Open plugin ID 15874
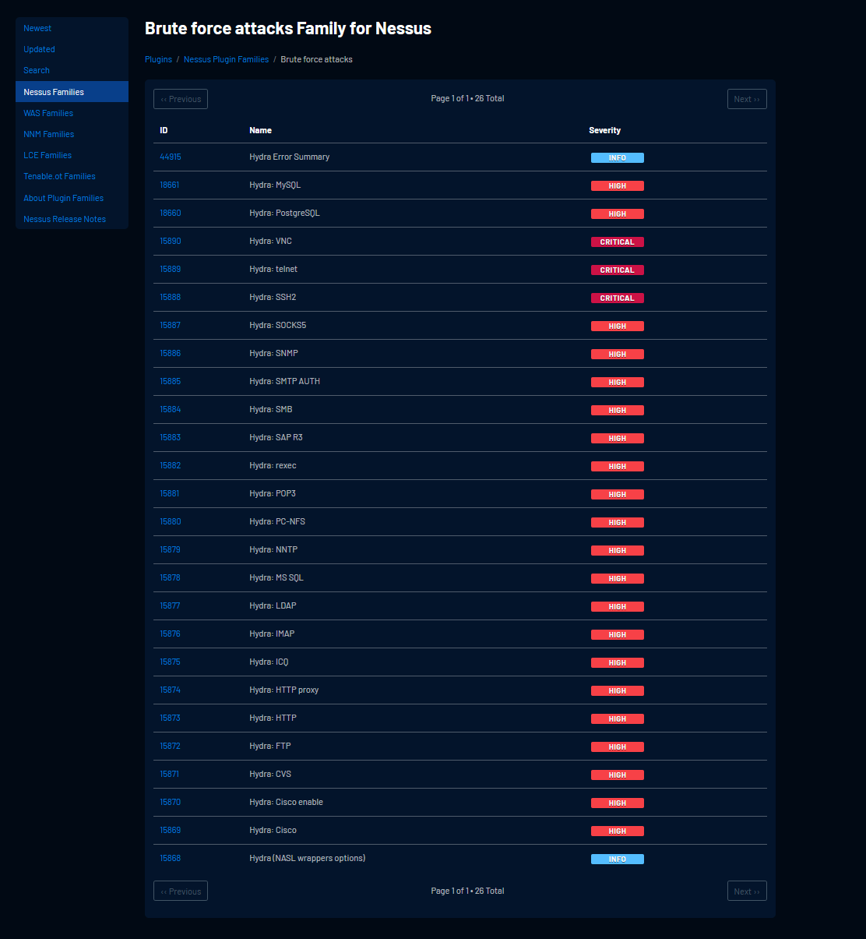866x939 pixels. click(x=171, y=690)
